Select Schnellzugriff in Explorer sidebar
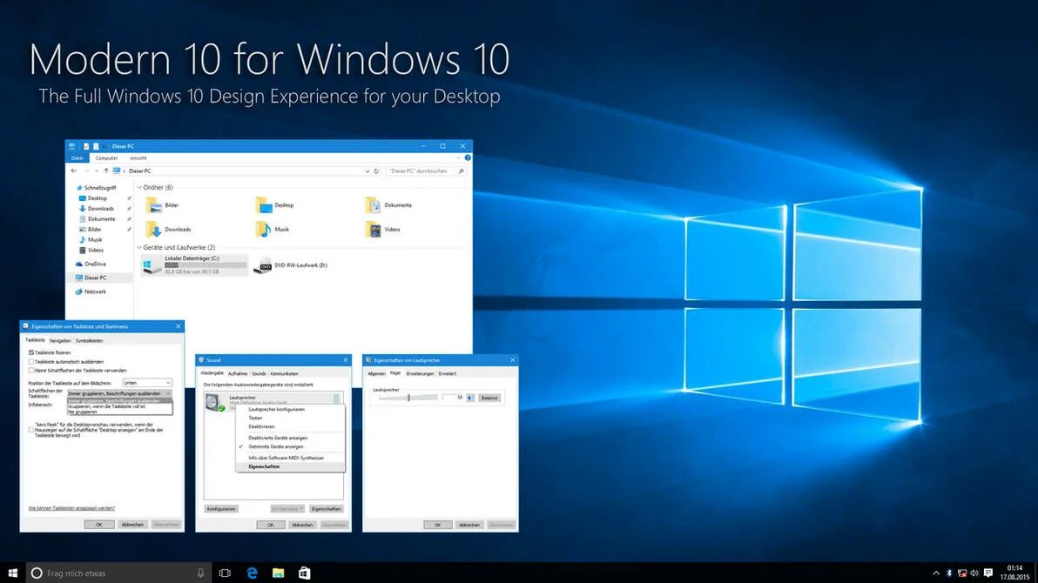Viewport: 1038px width, 583px height. click(x=99, y=188)
